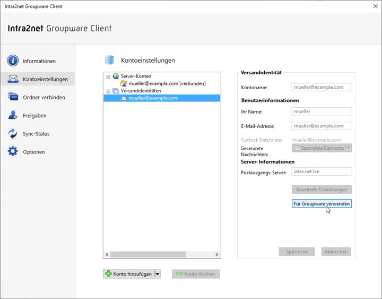Click the Versandidentitäten node icon
This screenshot has height=299, width=382.
116,91
